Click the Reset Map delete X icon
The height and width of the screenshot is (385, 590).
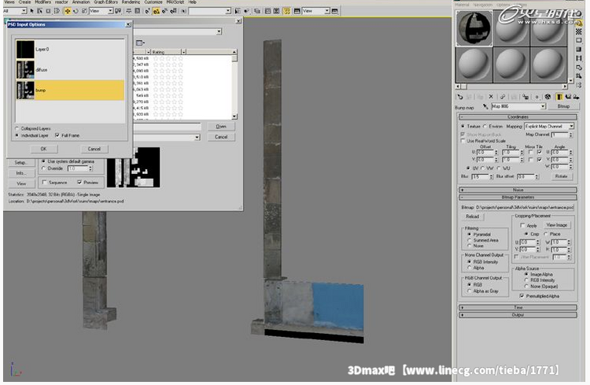491,97
